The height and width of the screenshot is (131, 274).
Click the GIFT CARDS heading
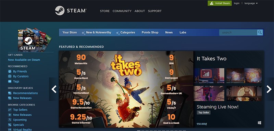[15, 55]
